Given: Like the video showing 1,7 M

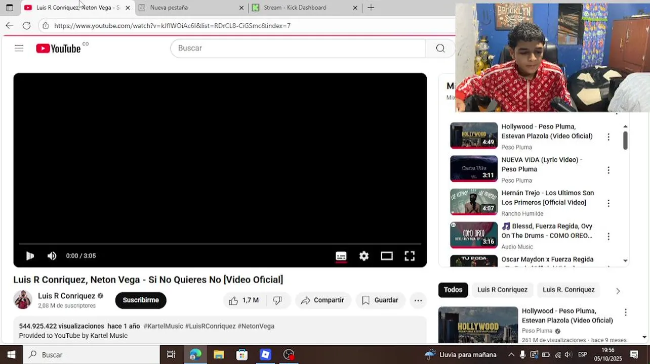Looking at the screenshot, I should pyautogui.click(x=243, y=300).
